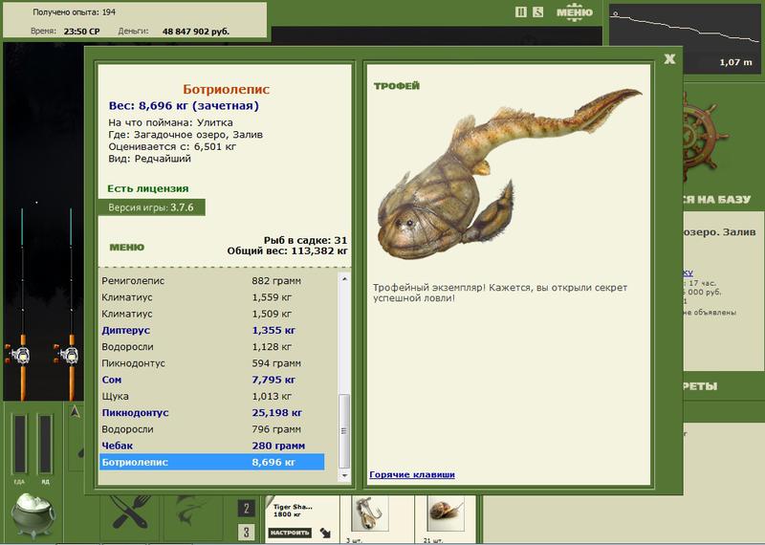Click the fish list scrollbar up arrow

(344, 279)
